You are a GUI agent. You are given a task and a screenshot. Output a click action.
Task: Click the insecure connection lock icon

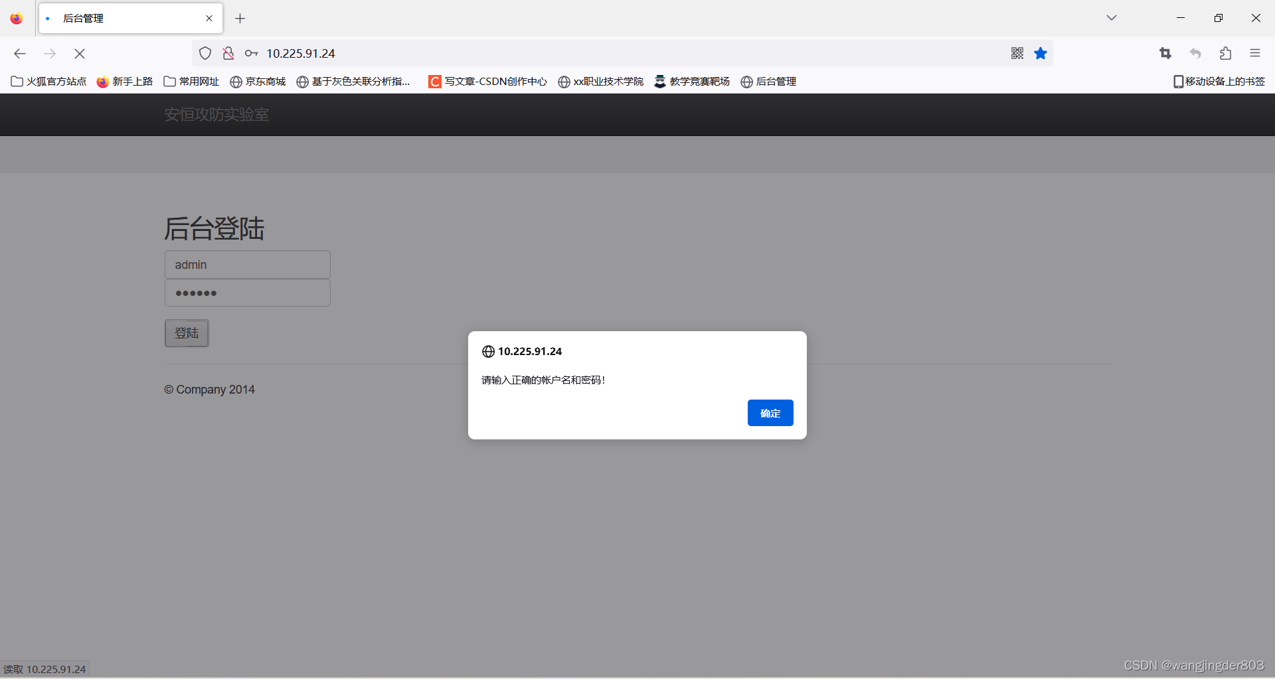click(228, 53)
